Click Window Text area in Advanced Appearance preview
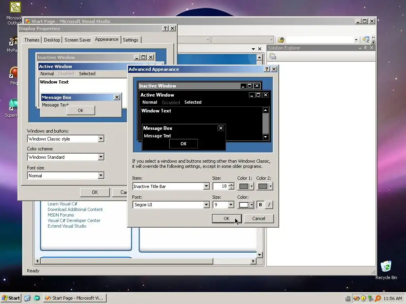The width and height of the screenshot is (406, 304). point(156,111)
